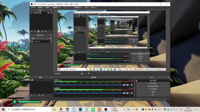This screenshot has height=112, width=200.
Task: Click 停止推流 stop streaming button
Action: click(x=153, y=80)
